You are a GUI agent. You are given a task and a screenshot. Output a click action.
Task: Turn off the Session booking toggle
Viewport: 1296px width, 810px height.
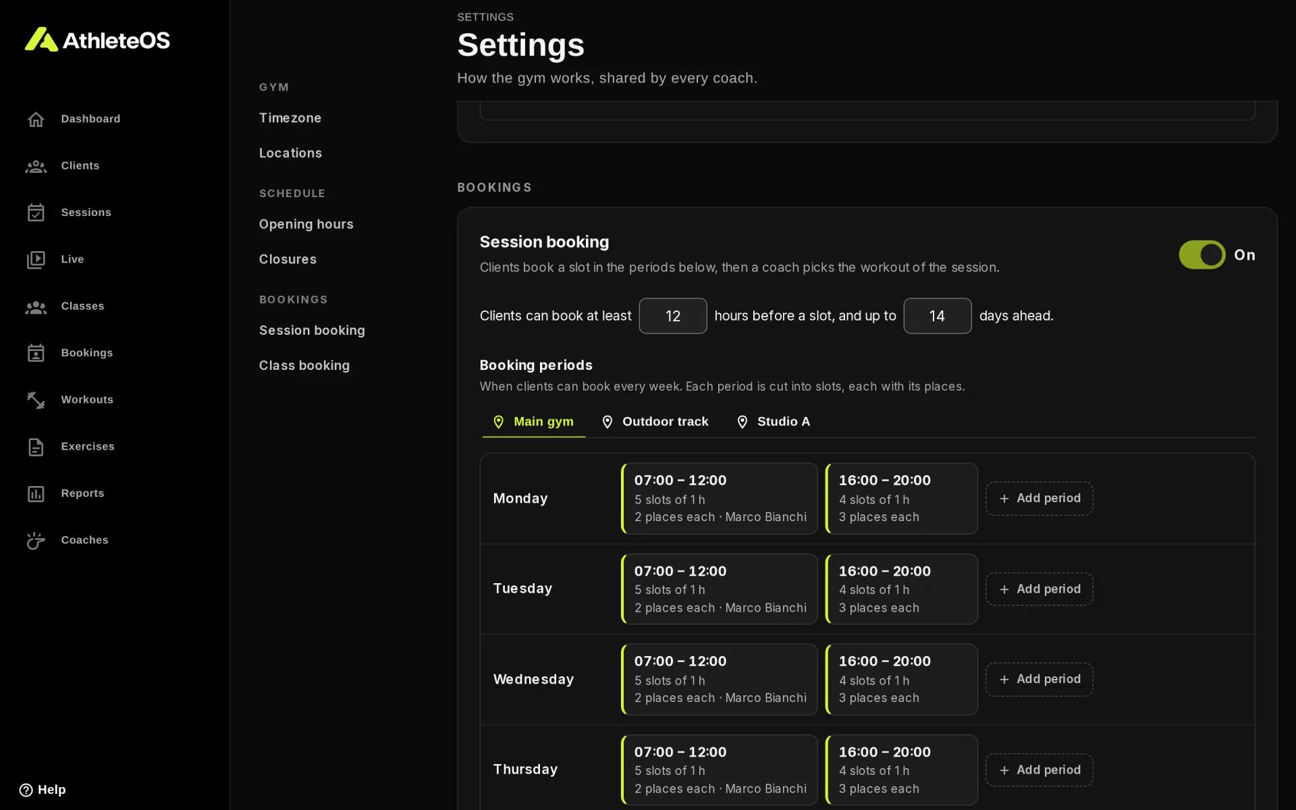[x=1201, y=255]
